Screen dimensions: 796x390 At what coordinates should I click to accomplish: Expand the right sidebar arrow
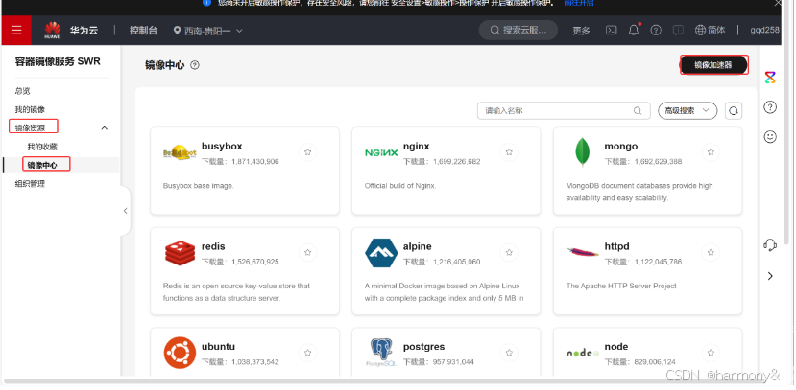coord(770,276)
